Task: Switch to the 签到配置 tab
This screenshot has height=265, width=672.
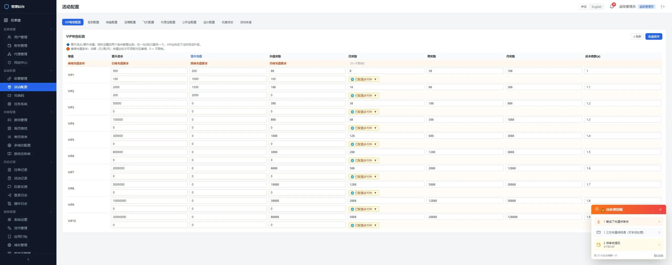Action: (93, 22)
